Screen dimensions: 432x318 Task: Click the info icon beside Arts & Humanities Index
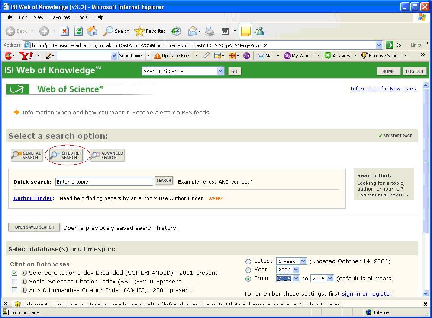[x=24, y=290]
